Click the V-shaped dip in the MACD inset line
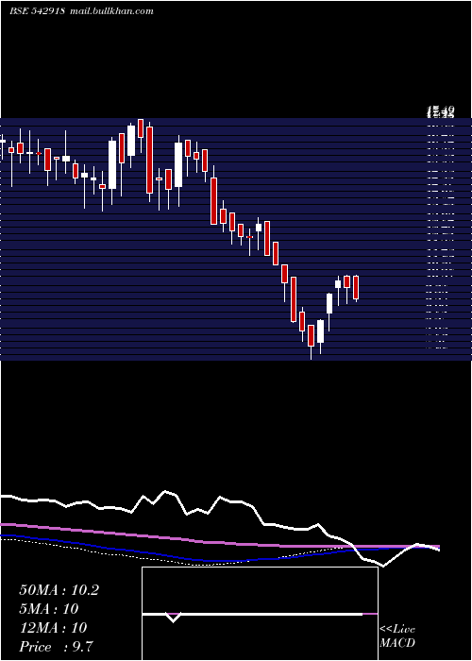Viewport: 472px width, 661px height. pyautogui.click(x=173, y=618)
